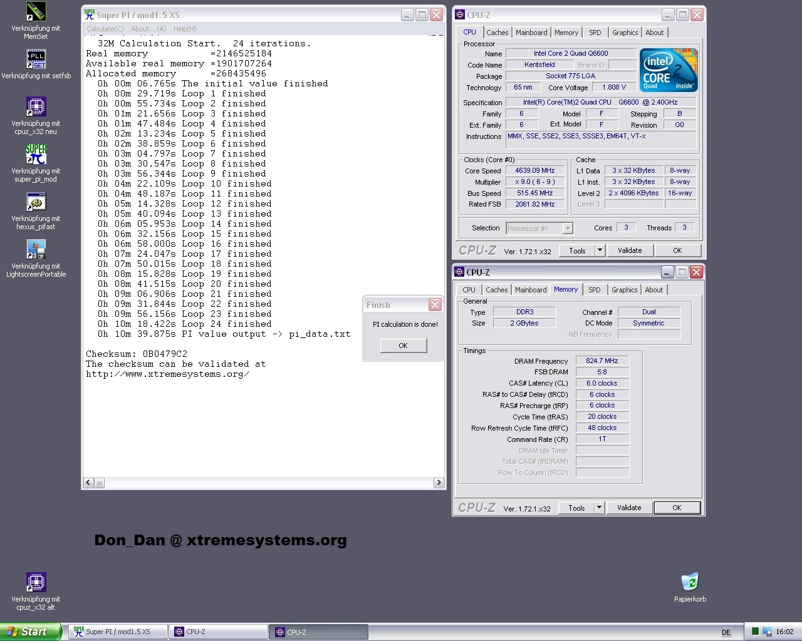The height and width of the screenshot is (641, 802).
Task: Click the taskbar clock showing 16:02
Action: [x=784, y=632]
